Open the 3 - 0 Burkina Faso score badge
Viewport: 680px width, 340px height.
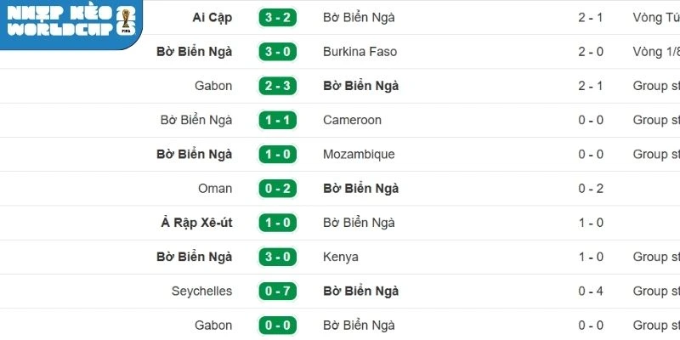tap(277, 52)
